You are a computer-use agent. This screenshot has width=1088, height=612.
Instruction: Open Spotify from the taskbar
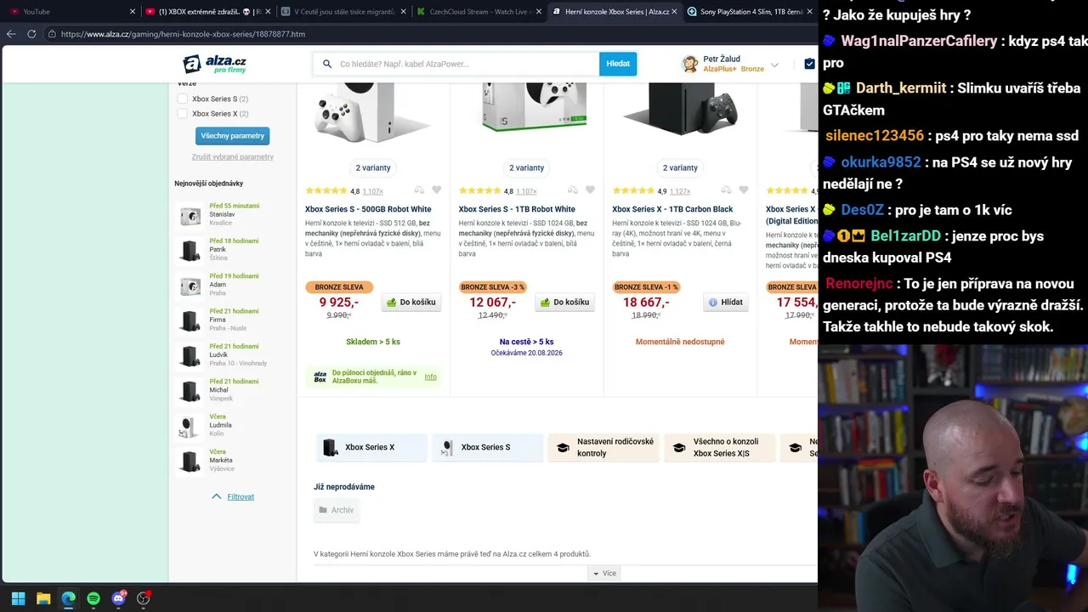pyautogui.click(x=93, y=598)
